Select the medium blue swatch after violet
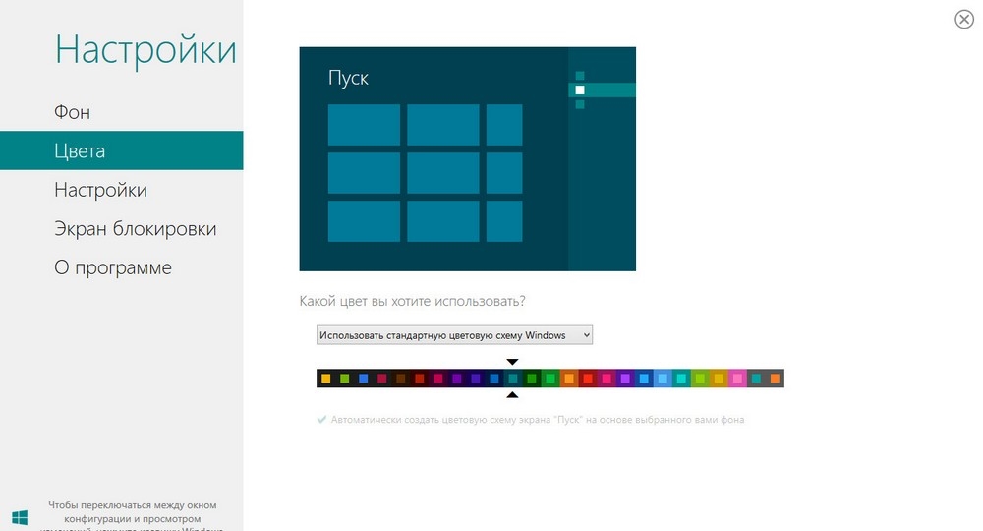This screenshot has width=983, height=531. [644, 378]
